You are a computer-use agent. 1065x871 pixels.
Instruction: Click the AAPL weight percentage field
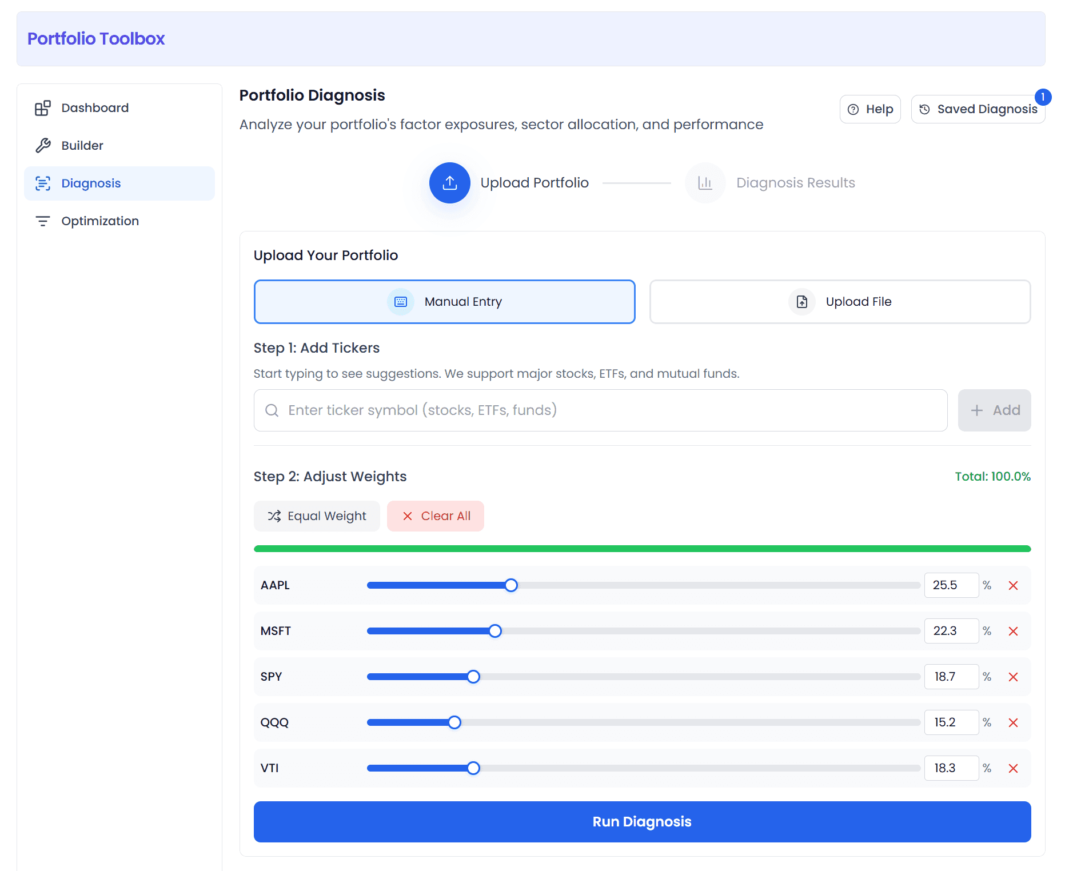[x=951, y=585]
